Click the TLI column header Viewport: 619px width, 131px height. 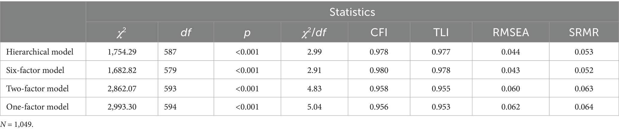[441, 33]
